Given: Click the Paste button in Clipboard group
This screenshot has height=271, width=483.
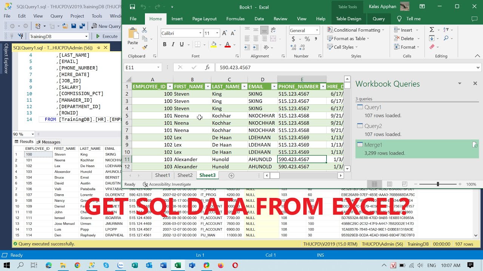Looking at the screenshot, I should click(x=133, y=36).
